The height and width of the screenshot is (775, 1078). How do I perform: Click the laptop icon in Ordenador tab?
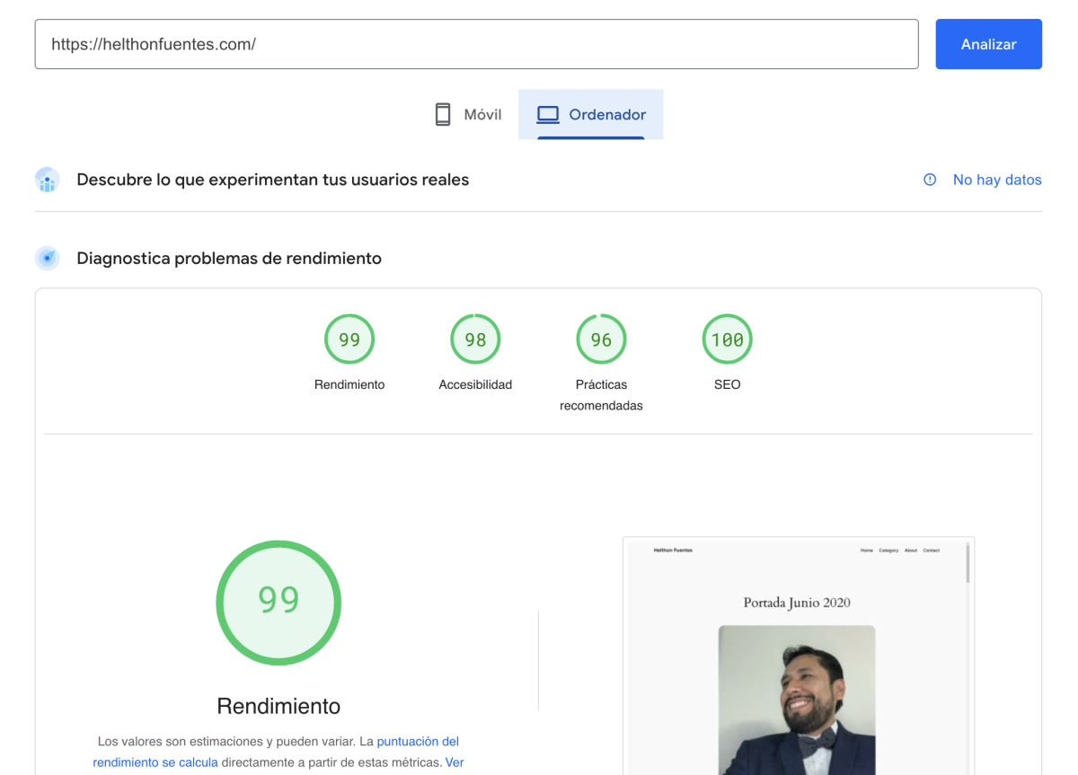548,115
